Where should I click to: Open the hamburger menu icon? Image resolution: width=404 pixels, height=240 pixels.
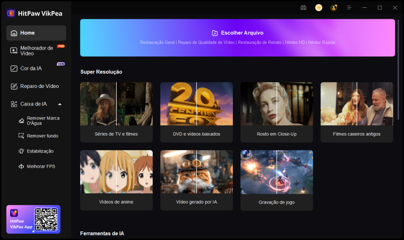(349, 8)
